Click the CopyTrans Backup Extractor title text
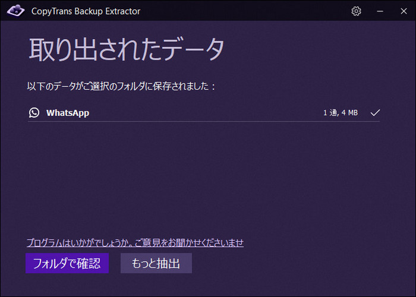Screen dimensions: 416x297 [86, 11]
